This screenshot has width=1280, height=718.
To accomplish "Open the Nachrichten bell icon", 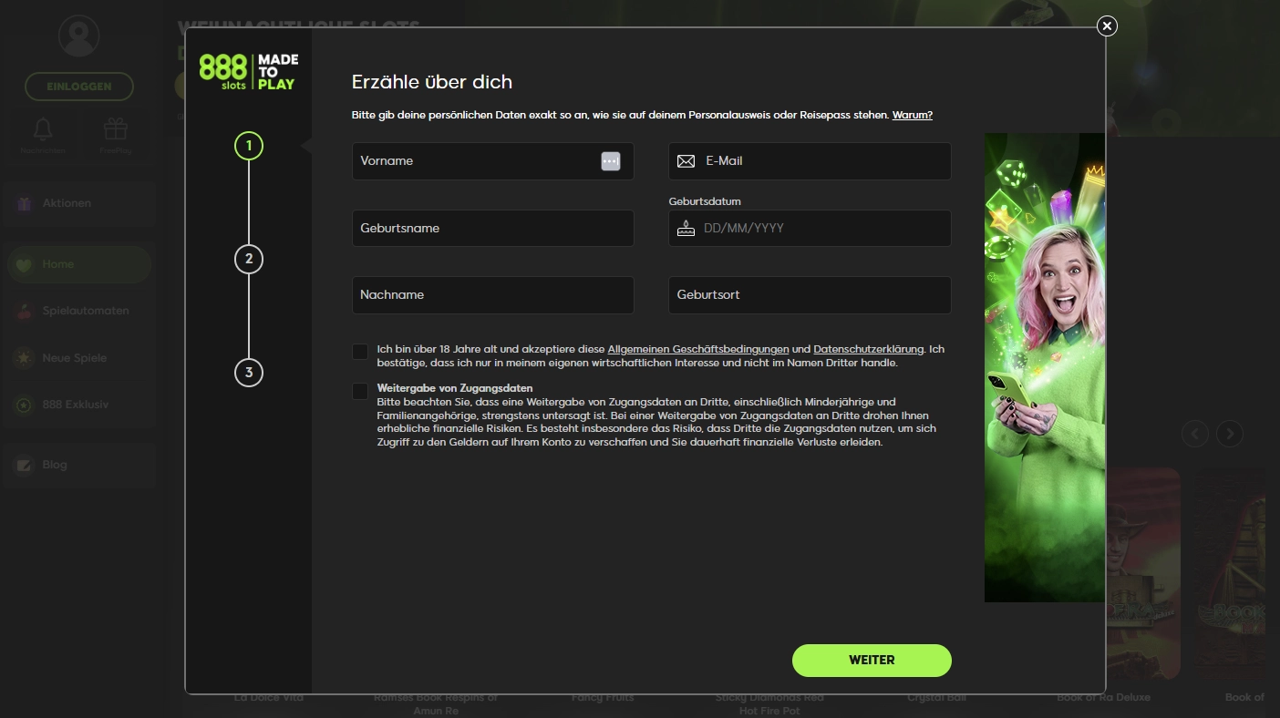I will coord(42,128).
